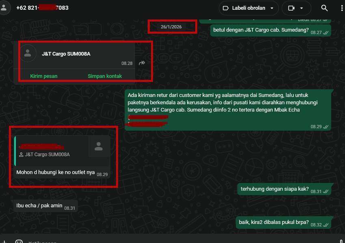
Task: Click the 26/1/2026 date divider
Action: pyautogui.click(x=171, y=27)
